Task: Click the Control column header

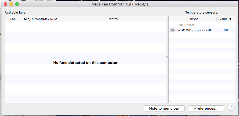Action: [x=113, y=19]
